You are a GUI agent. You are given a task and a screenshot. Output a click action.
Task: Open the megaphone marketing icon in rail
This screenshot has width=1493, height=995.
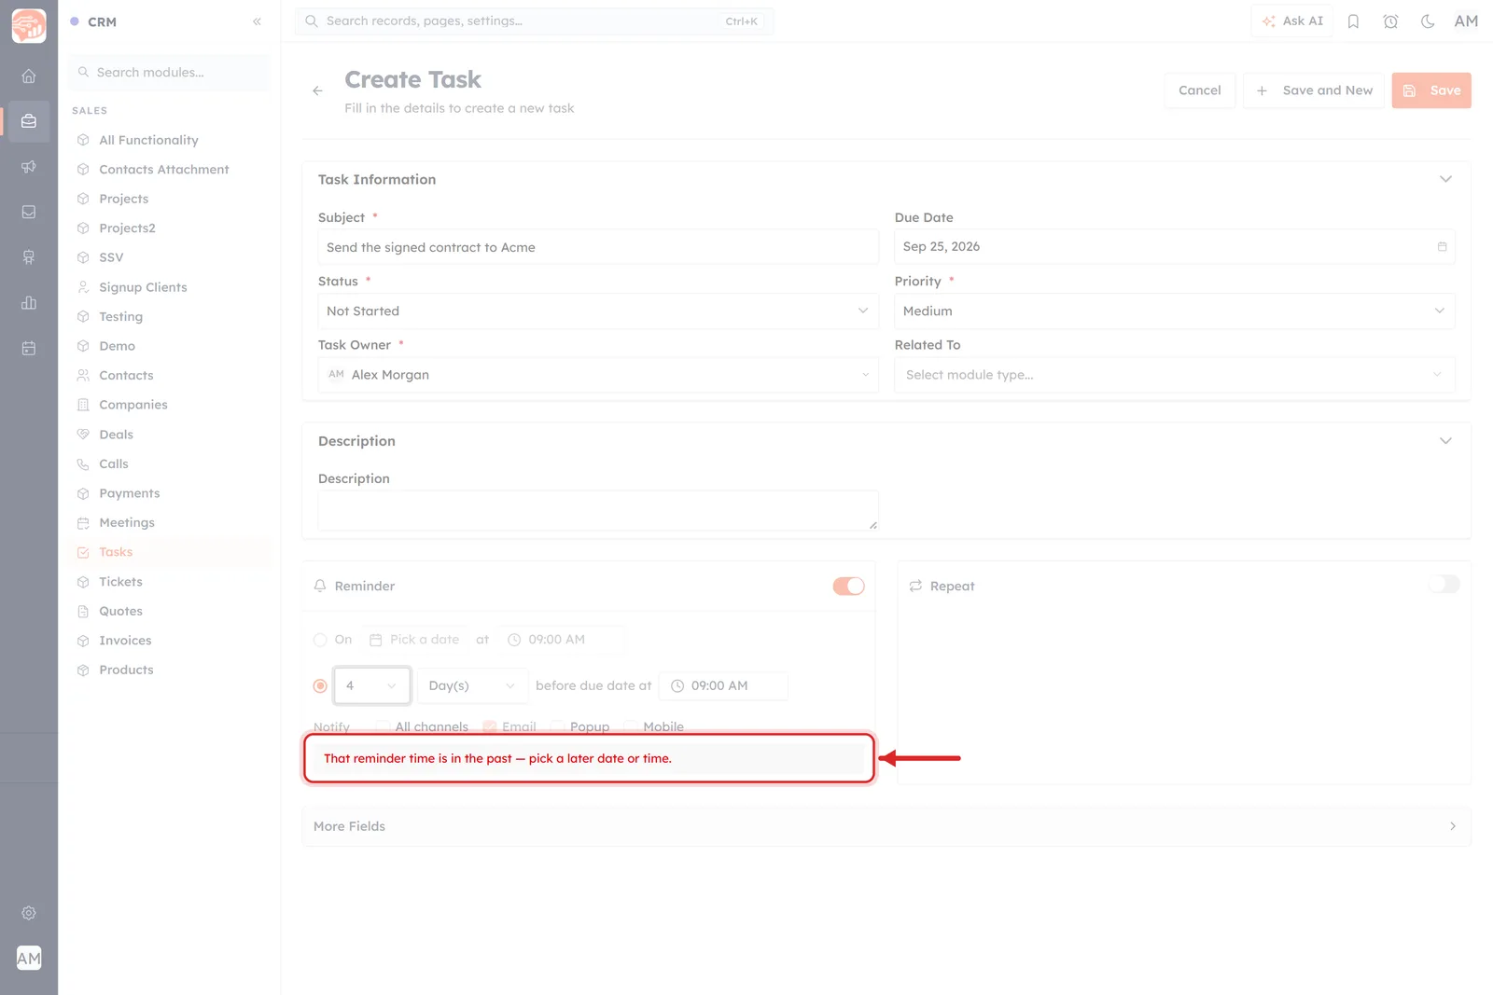[x=29, y=167]
